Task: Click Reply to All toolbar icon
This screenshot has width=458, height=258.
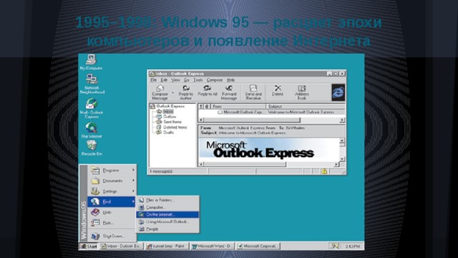Action: coord(208,91)
